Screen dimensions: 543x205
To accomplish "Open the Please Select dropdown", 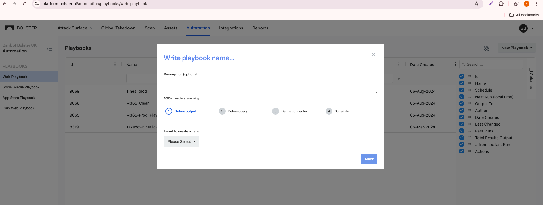I will tap(181, 142).
